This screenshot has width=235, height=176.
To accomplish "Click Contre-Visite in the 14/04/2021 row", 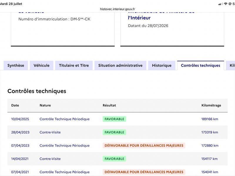I will 50,159.
